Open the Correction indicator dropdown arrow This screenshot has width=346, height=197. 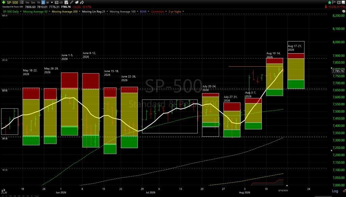166,11
